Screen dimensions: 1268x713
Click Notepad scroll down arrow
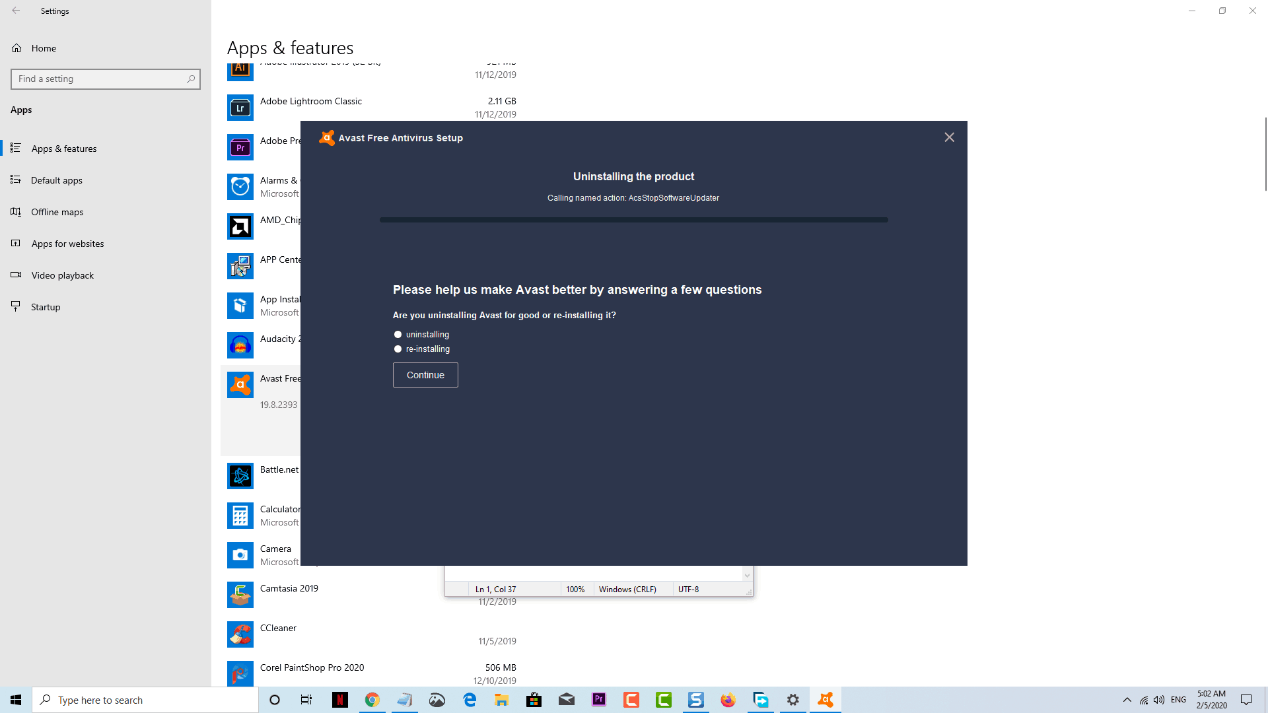[747, 575]
